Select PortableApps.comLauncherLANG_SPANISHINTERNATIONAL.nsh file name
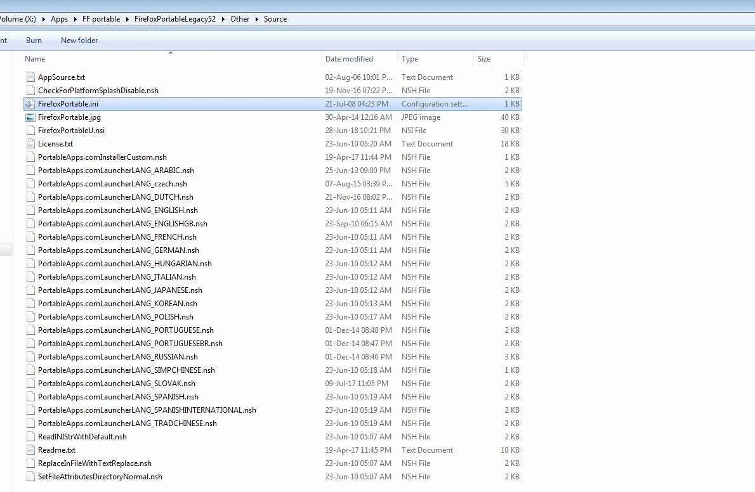Image resolution: width=755 pixels, height=492 pixels. click(x=147, y=410)
